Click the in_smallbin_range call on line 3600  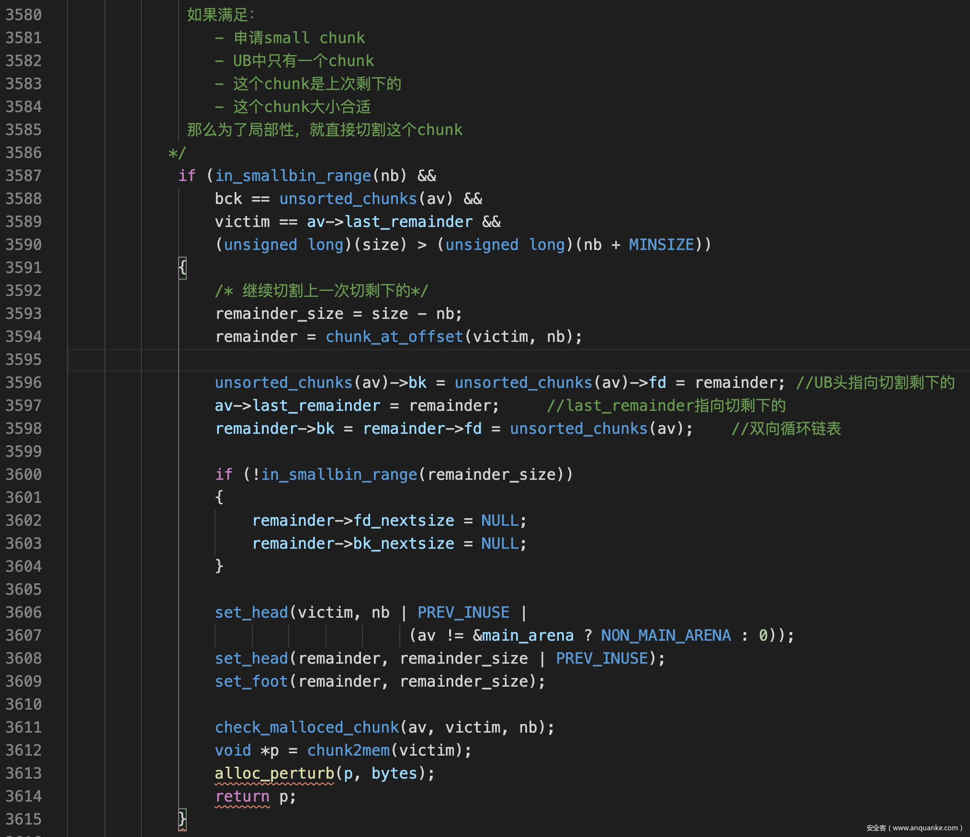point(339,475)
